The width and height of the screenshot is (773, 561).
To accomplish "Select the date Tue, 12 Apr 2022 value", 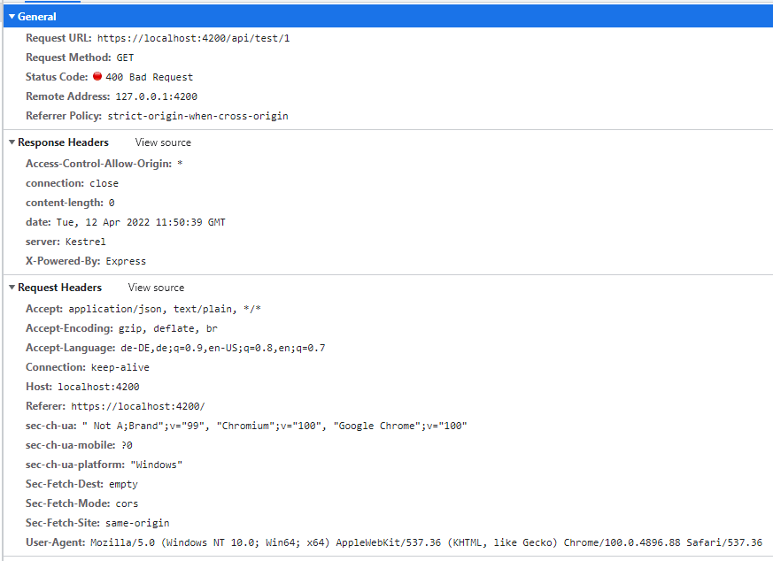I will click(141, 222).
